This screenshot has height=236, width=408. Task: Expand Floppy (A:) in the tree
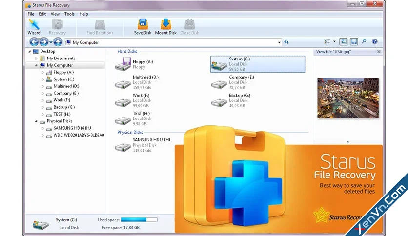pyautogui.click(x=43, y=73)
